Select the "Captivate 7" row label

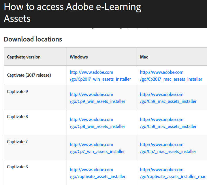[17, 142]
